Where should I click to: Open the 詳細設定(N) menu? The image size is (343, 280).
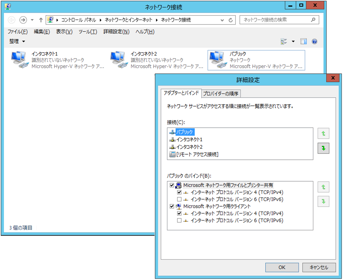pos(116,32)
